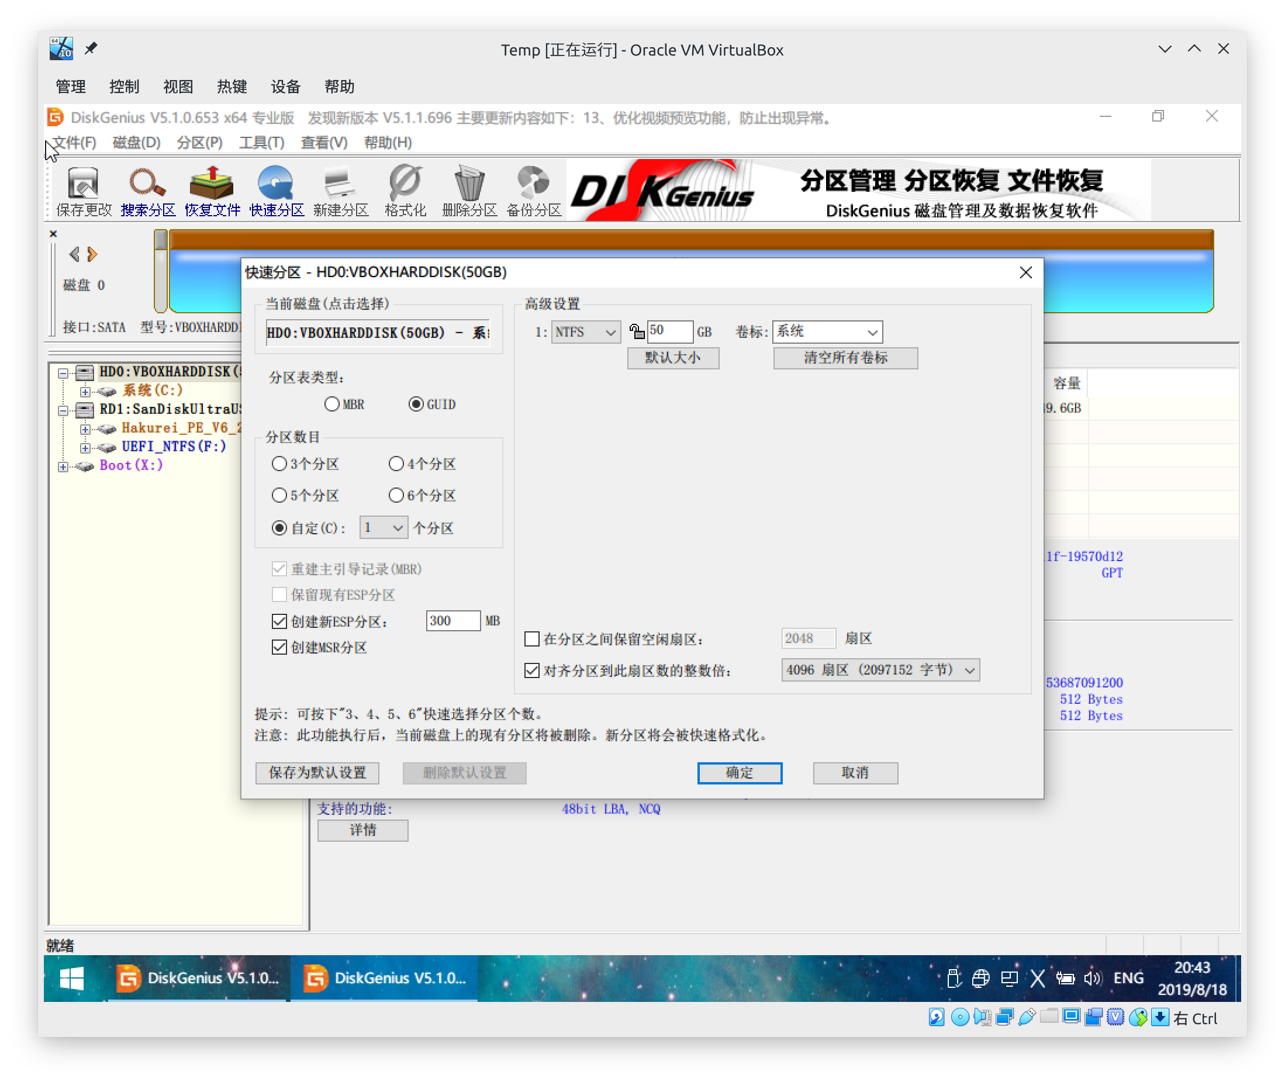Confirm with the 确定 button
The image size is (1285, 1082).
click(x=739, y=772)
